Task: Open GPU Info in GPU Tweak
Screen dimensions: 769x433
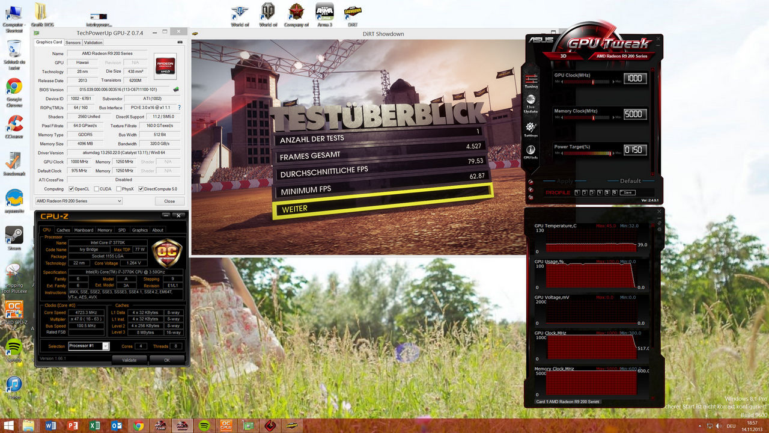Action: [531, 152]
